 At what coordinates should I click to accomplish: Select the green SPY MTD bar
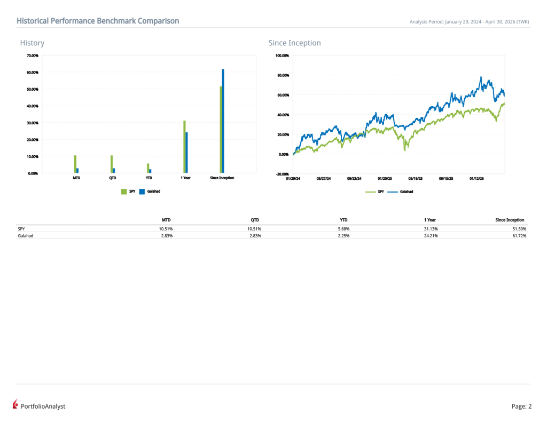point(75,164)
